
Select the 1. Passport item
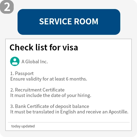[x=22, y=73]
